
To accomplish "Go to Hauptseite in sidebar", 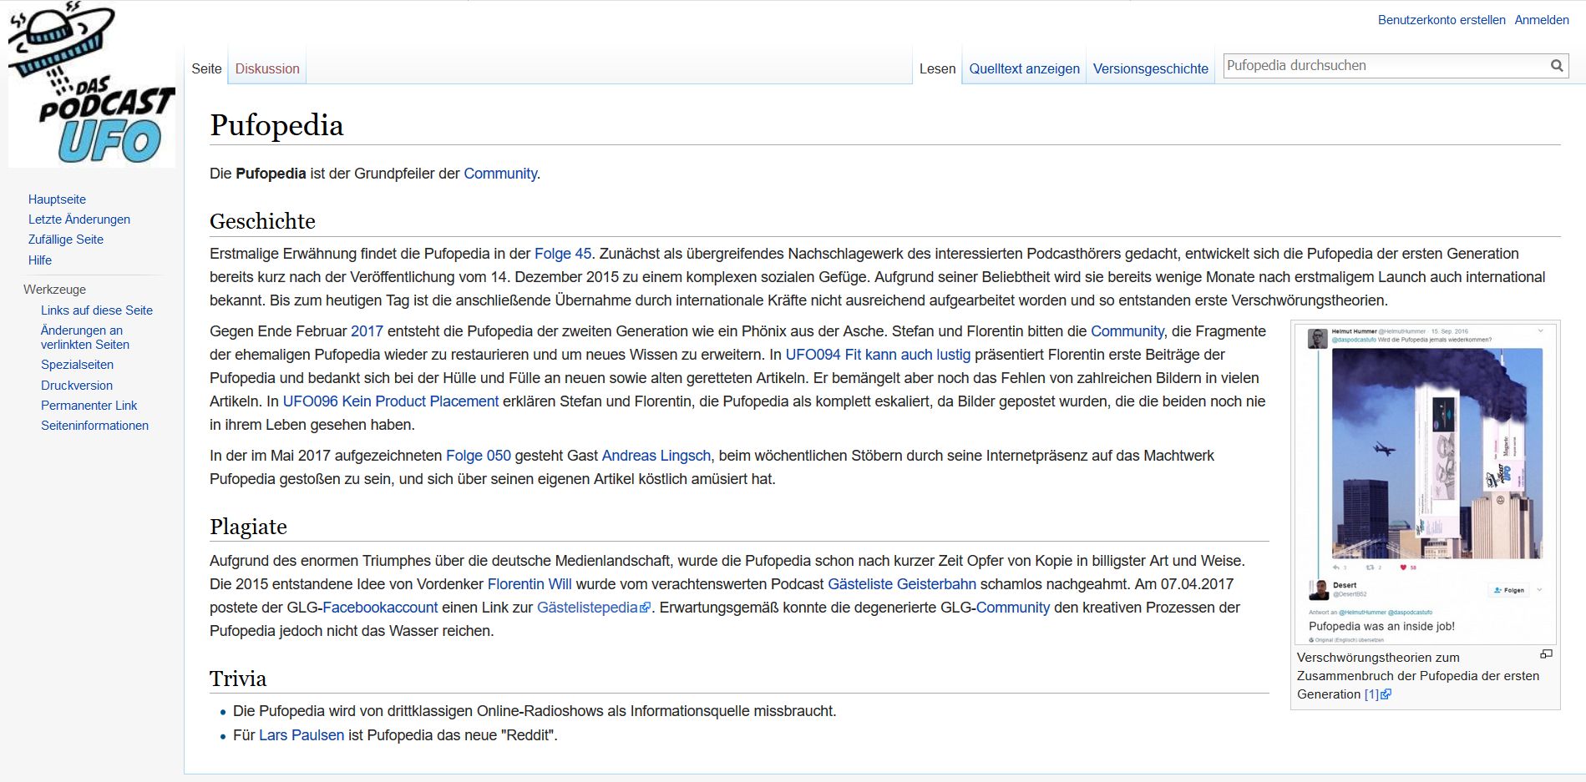I will click(x=57, y=199).
